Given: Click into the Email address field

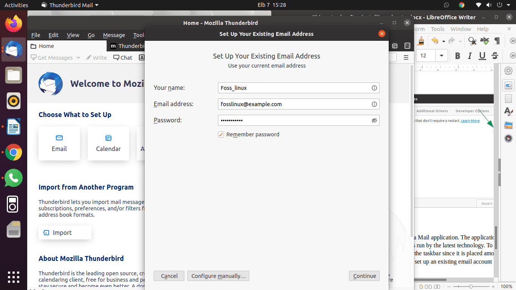Looking at the screenshot, I should coord(298,104).
